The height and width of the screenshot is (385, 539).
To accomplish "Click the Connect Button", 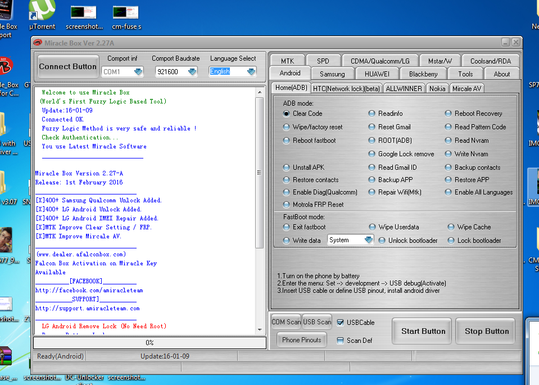I will (67, 67).
